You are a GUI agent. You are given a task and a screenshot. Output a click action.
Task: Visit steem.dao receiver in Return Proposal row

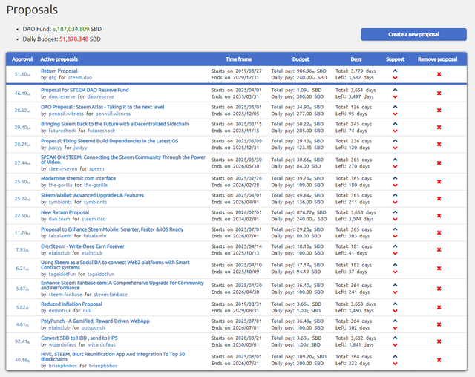(80, 77)
